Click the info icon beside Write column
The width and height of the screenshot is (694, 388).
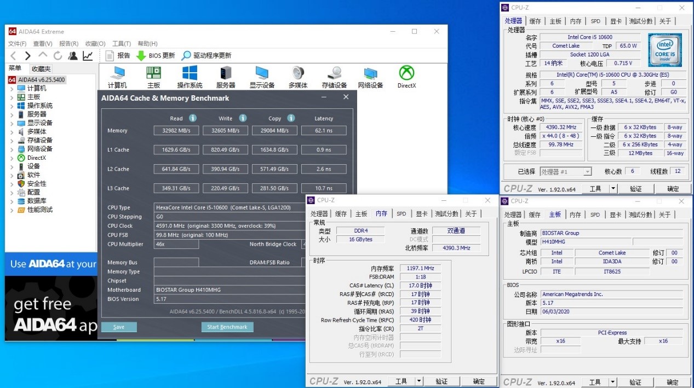(x=243, y=118)
